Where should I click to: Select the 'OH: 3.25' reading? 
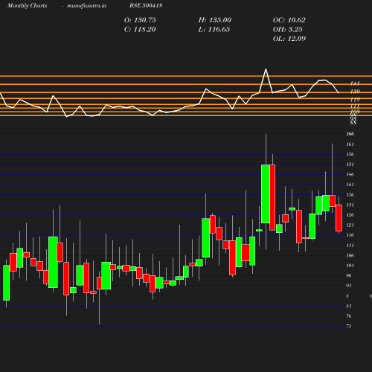click(x=288, y=30)
